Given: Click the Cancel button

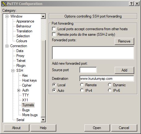Looking at the screenshot, I should point(124,128).
